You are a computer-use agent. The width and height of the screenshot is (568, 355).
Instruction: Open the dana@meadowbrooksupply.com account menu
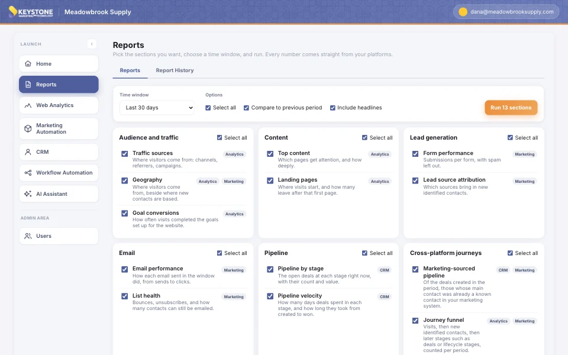pyautogui.click(x=506, y=12)
